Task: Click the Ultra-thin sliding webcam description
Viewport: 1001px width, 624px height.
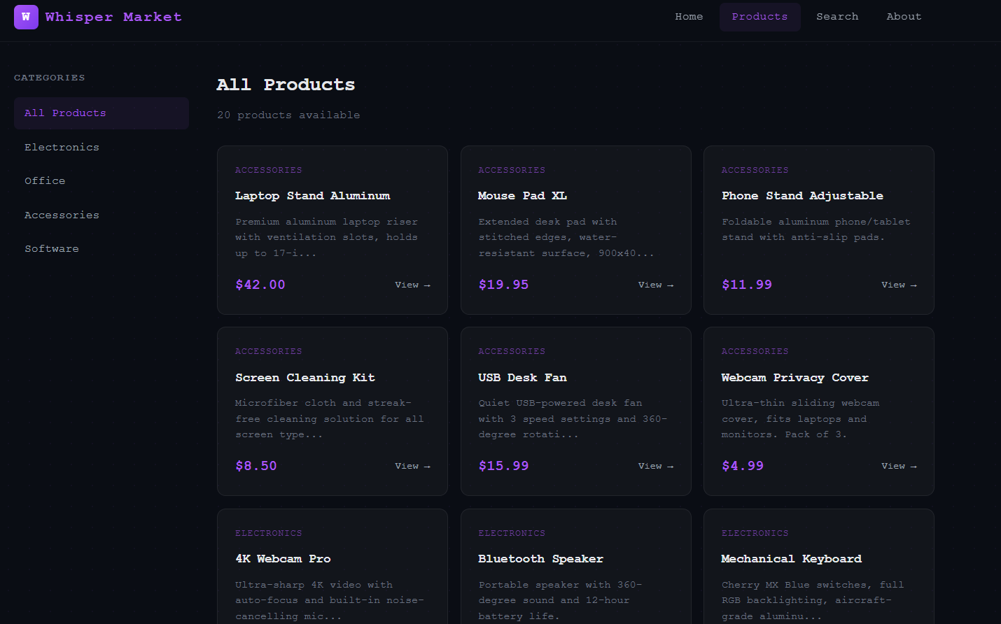Action: pos(801,419)
